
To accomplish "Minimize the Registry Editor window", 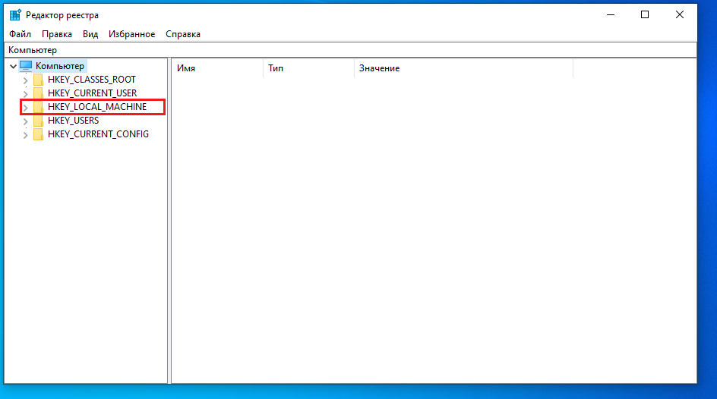I will point(611,14).
